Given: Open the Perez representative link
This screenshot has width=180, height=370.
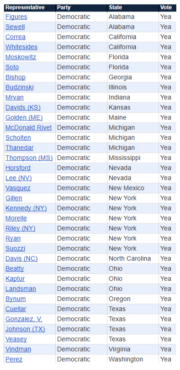Looking at the screenshot, I should tap(14, 359).
